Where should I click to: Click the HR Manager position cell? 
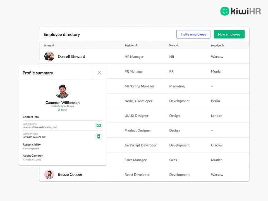coord(134,57)
